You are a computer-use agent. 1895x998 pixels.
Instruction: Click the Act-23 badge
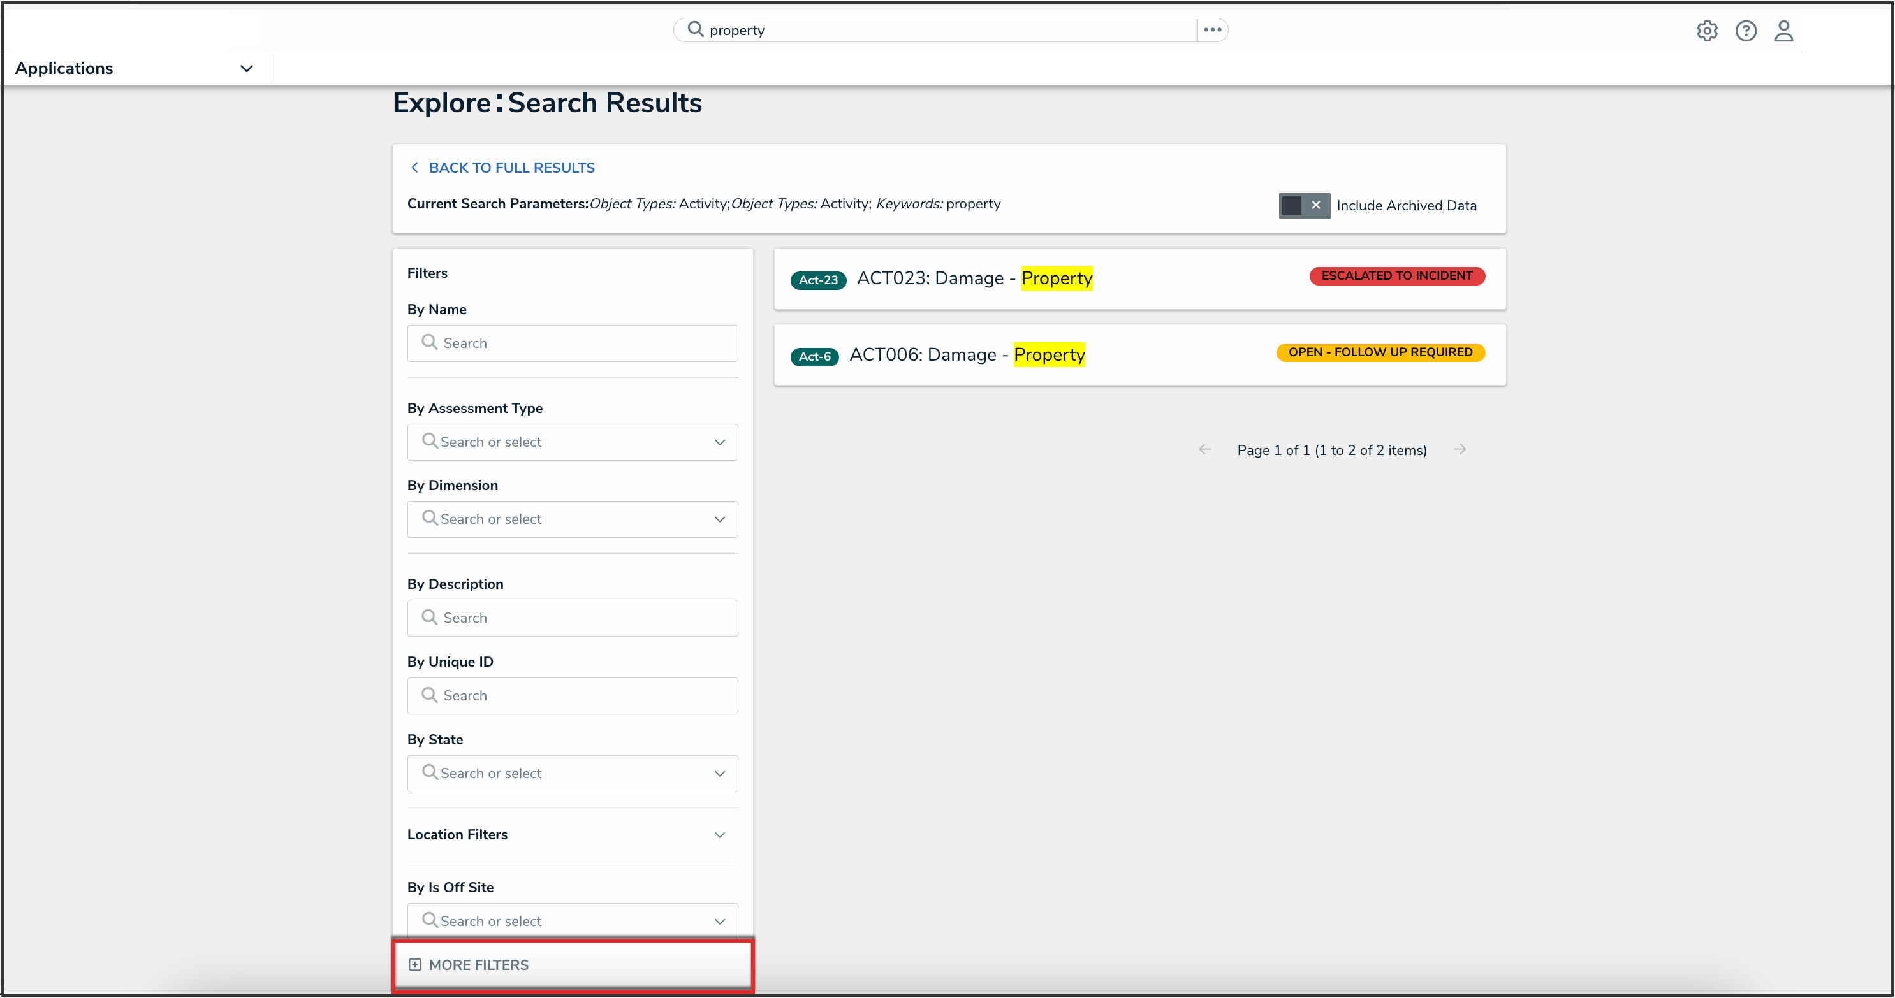pos(818,280)
